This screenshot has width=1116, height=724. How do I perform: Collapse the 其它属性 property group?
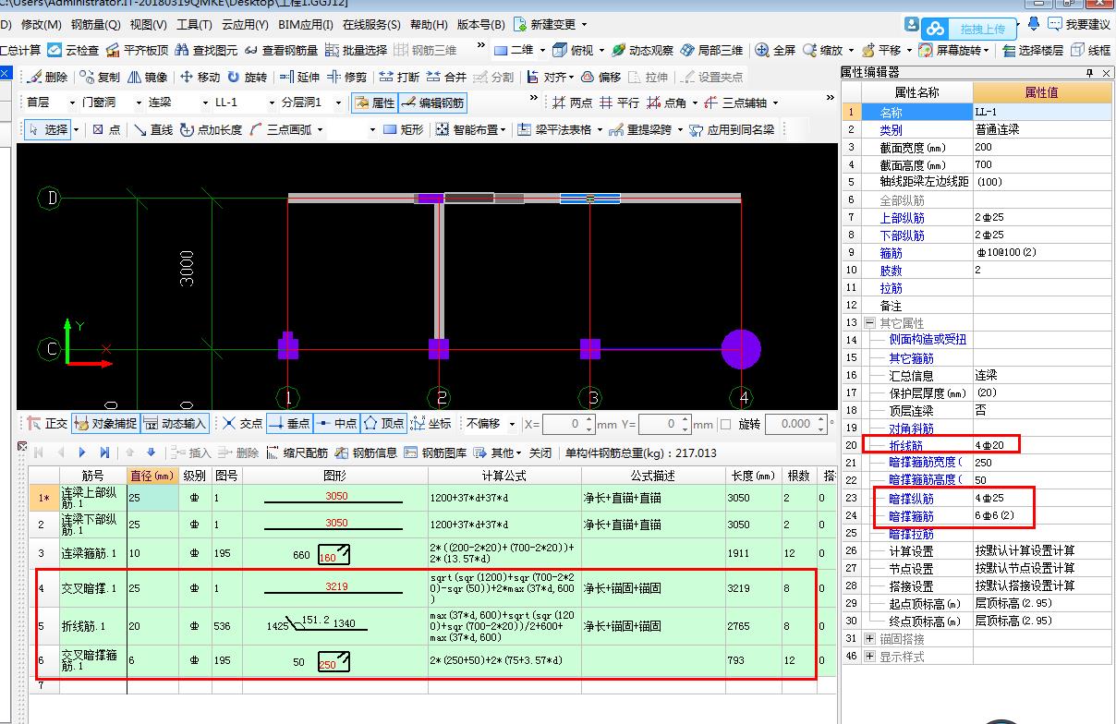(869, 323)
